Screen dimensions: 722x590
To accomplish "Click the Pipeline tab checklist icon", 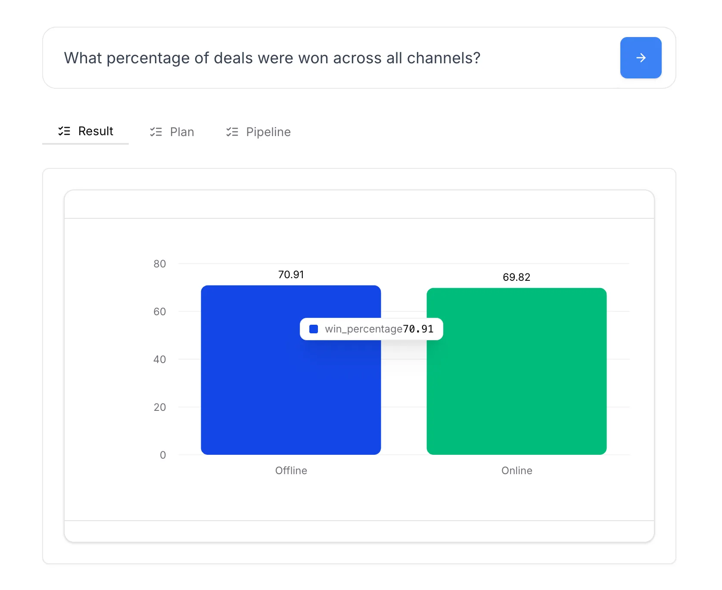I will tap(232, 132).
